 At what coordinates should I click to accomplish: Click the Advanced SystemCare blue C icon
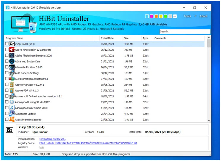tap(12, 61)
